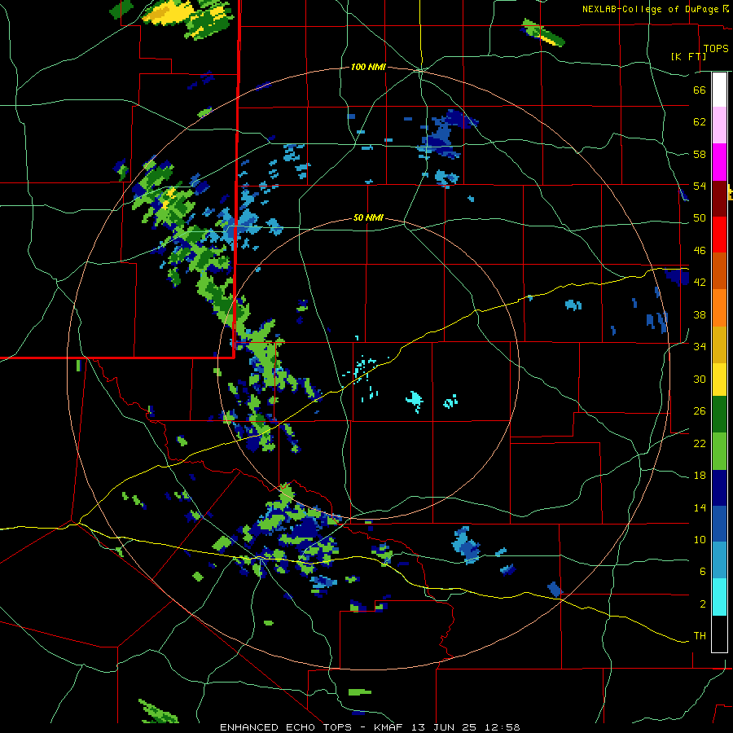This screenshot has height=733, width=733.
Task: Select the "58" legend value
Action: [x=700, y=154]
